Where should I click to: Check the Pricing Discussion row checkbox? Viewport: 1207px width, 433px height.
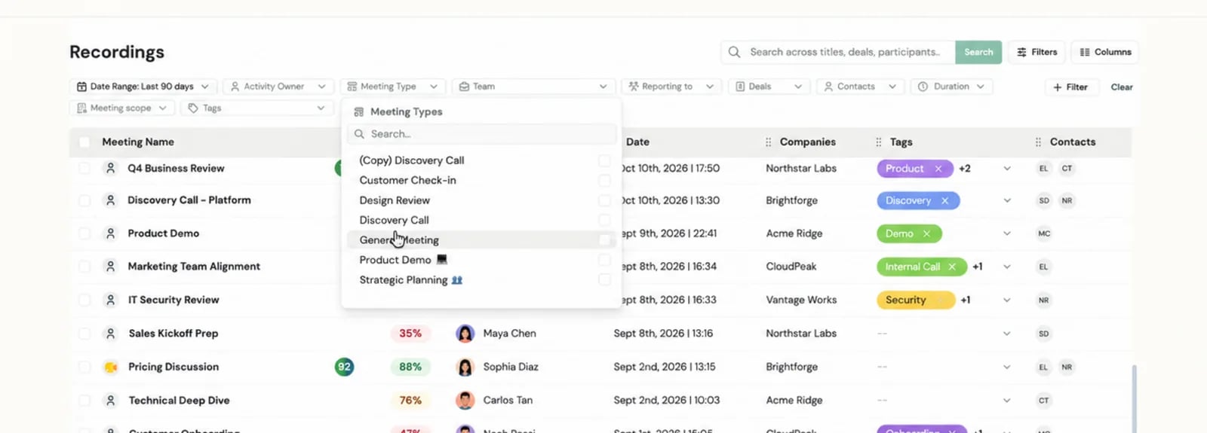84,367
